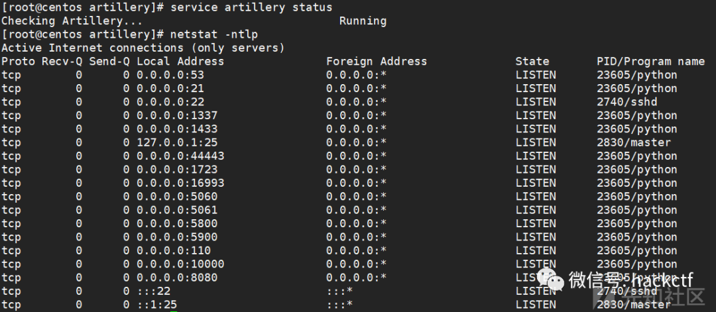
Task: Select local address 0.0.0.0:53
Action: [x=170, y=75]
